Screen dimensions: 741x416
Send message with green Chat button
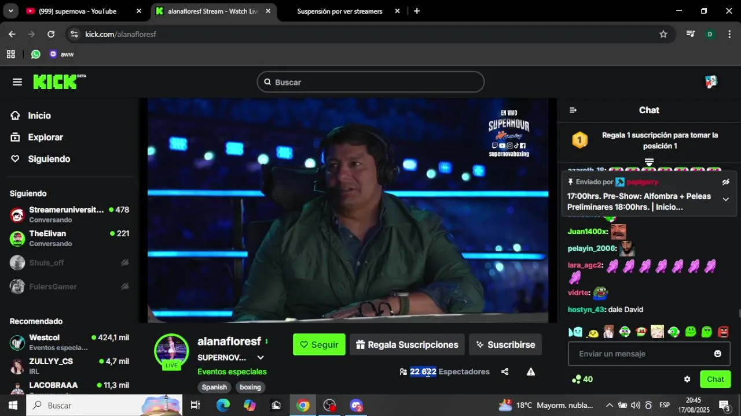pos(716,380)
